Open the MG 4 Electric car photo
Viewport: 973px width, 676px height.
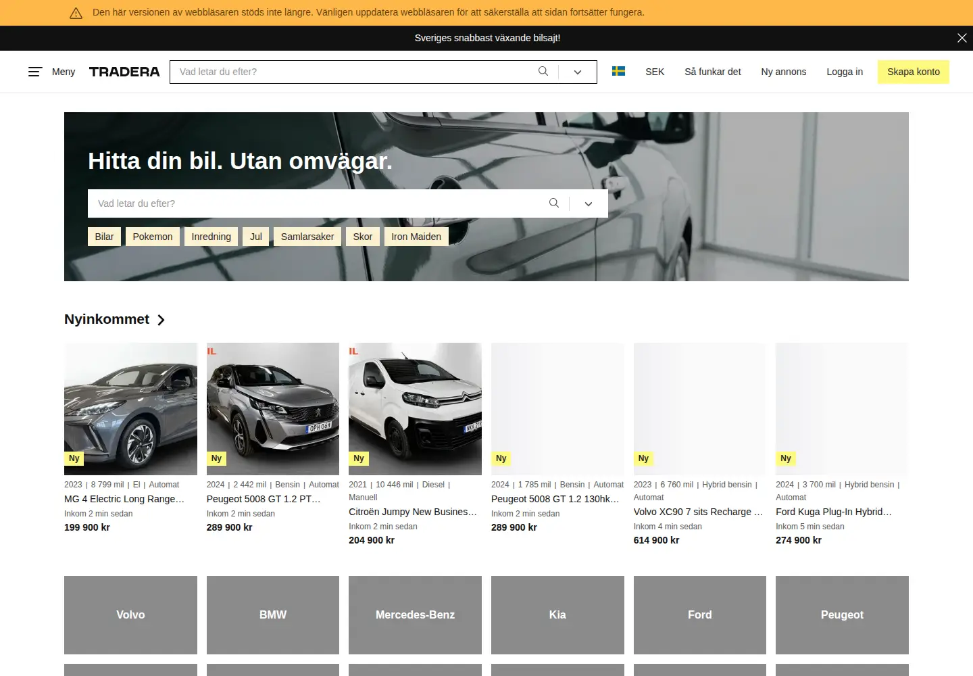pyautogui.click(x=130, y=408)
